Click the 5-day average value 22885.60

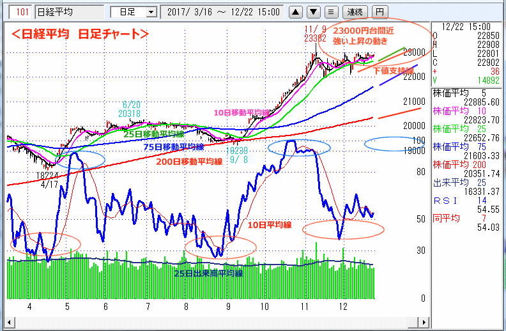(x=482, y=102)
